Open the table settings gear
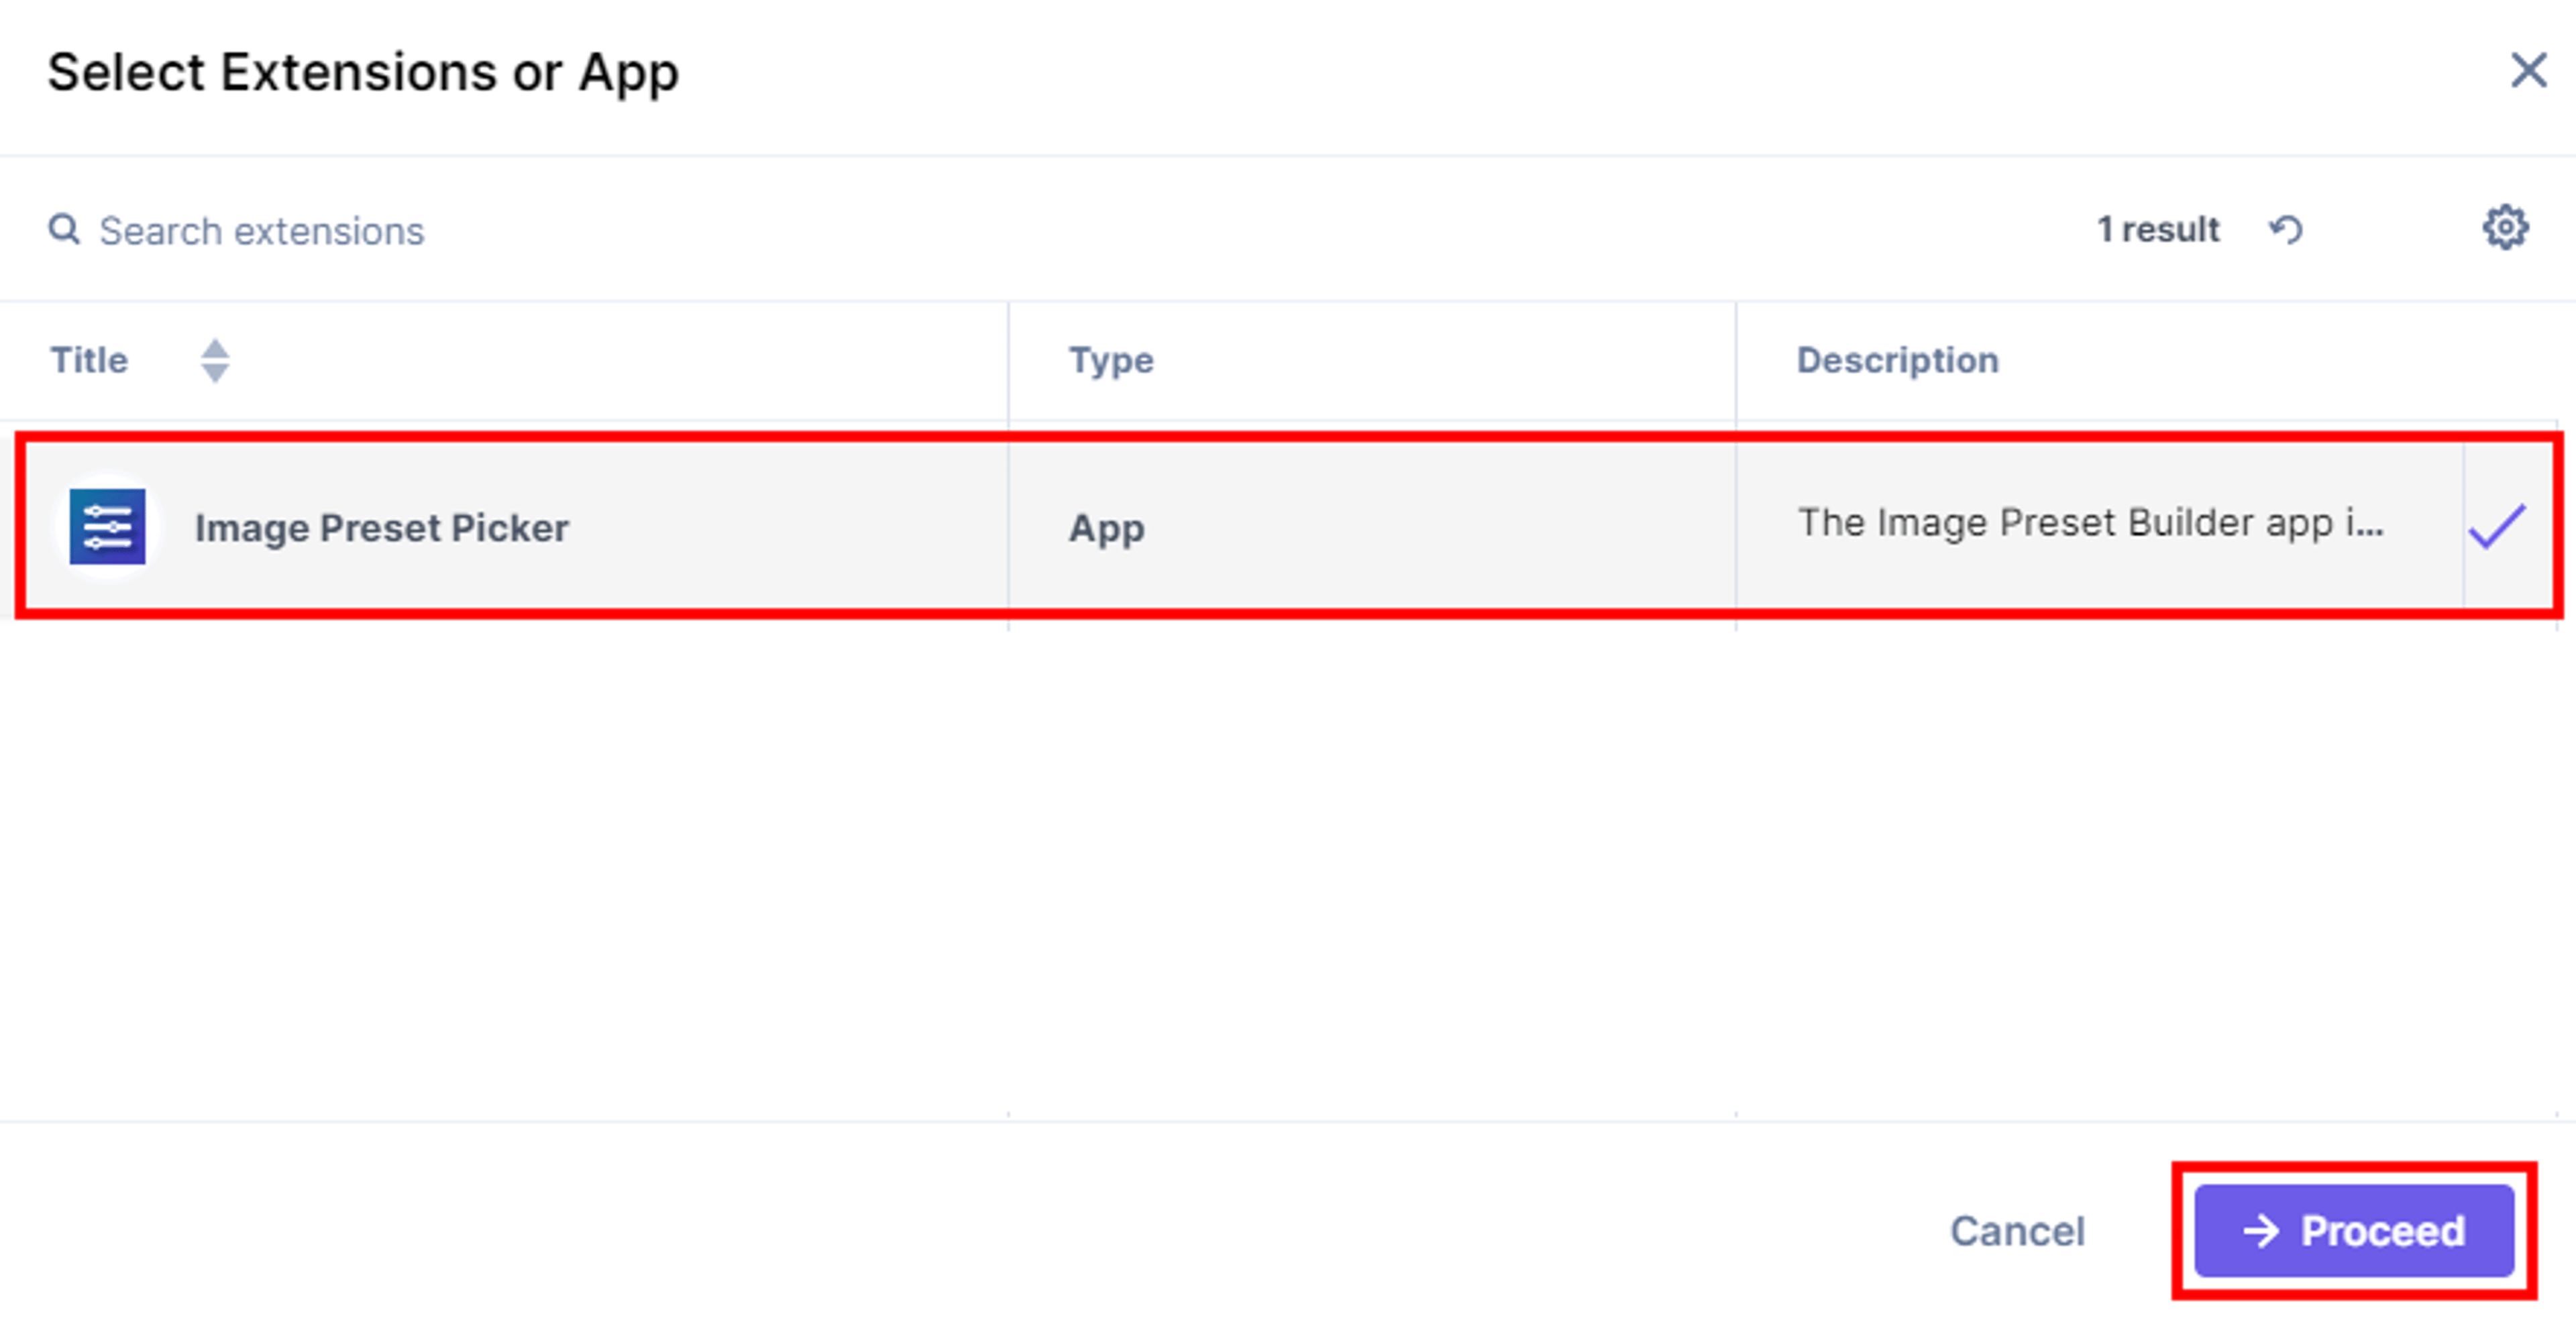This screenshot has height=1324, width=2576. 2505,228
